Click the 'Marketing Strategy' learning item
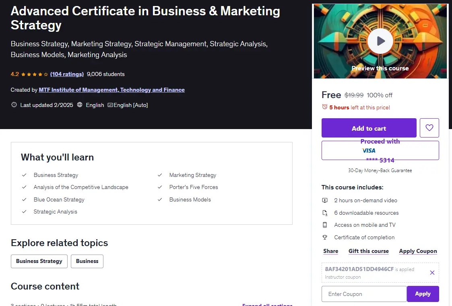 click(193, 175)
